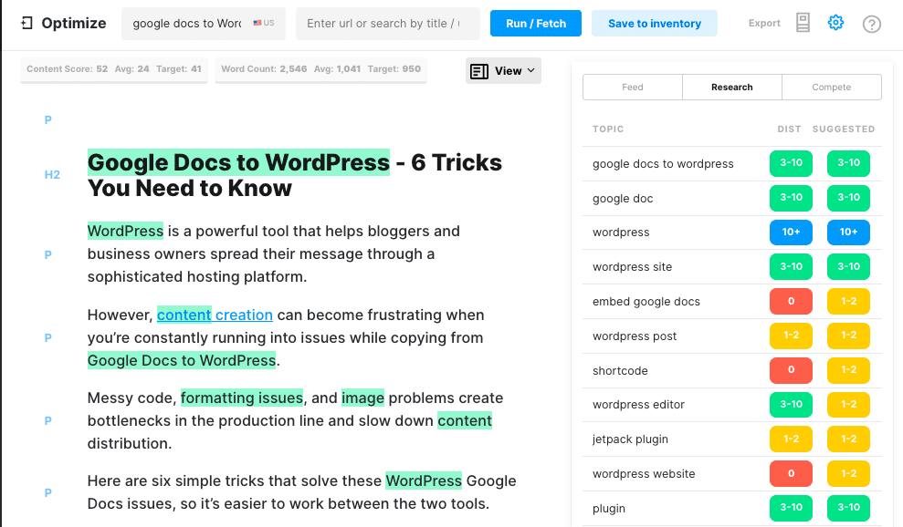The height and width of the screenshot is (527, 903).
Task: Click the SUGGESTED 1-2 badge for wordpress editor
Action: click(x=848, y=405)
